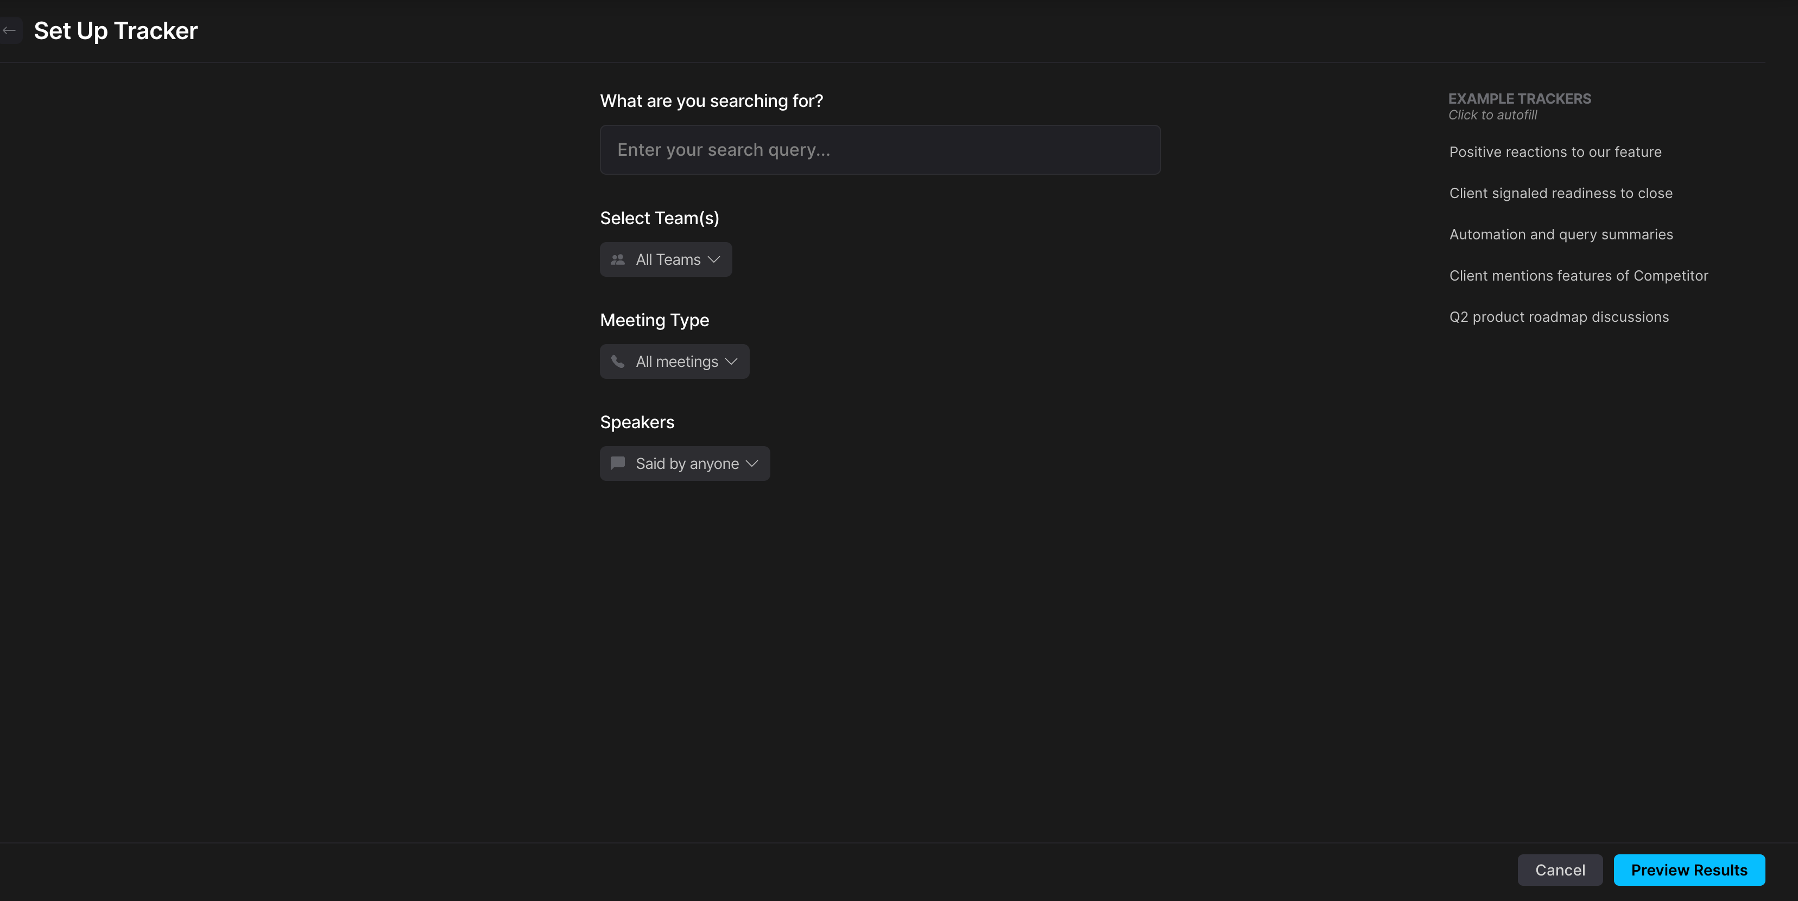Click the 'Set Up Tracker' page title
The width and height of the screenshot is (1798, 901).
click(x=116, y=31)
